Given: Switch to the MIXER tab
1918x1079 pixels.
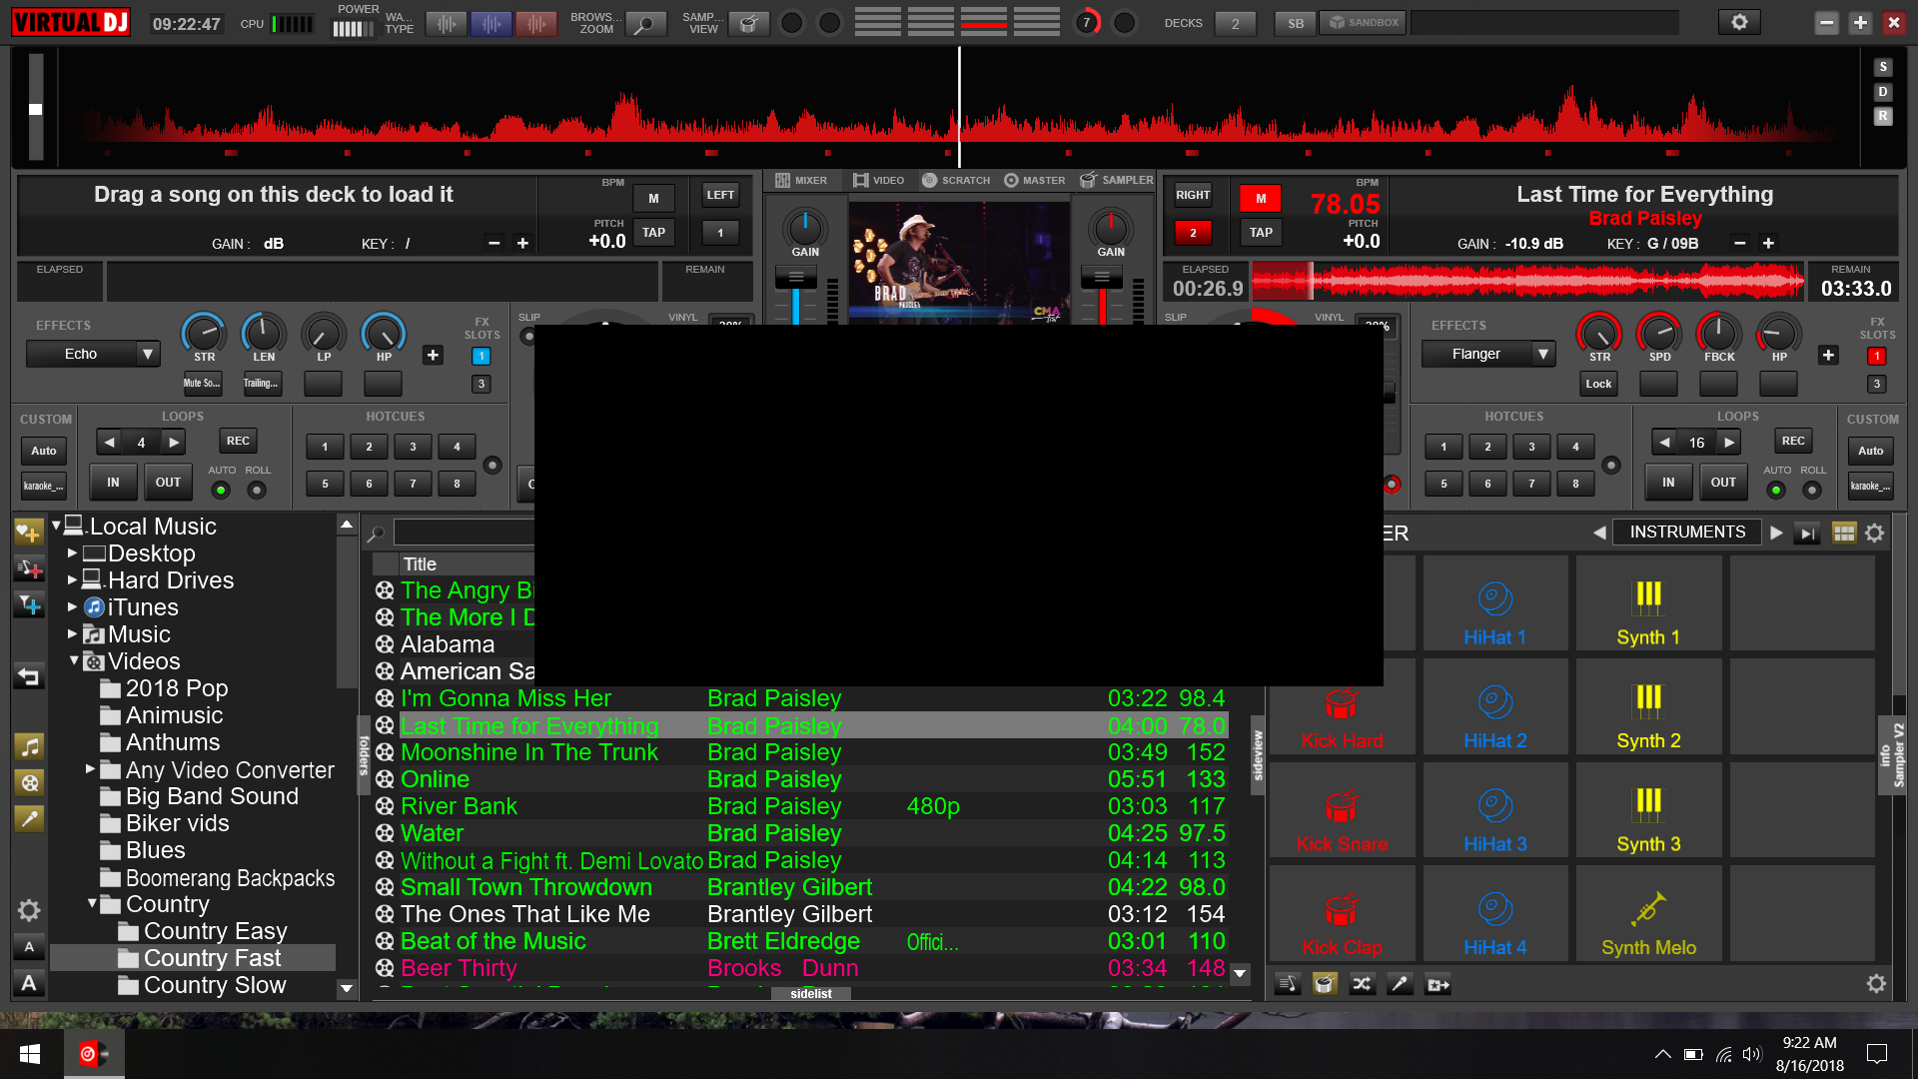Looking at the screenshot, I should (801, 181).
